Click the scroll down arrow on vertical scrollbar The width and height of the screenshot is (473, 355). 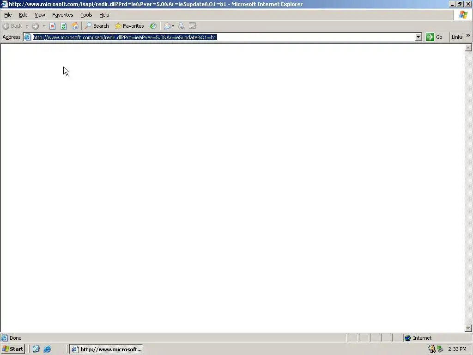(468, 328)
